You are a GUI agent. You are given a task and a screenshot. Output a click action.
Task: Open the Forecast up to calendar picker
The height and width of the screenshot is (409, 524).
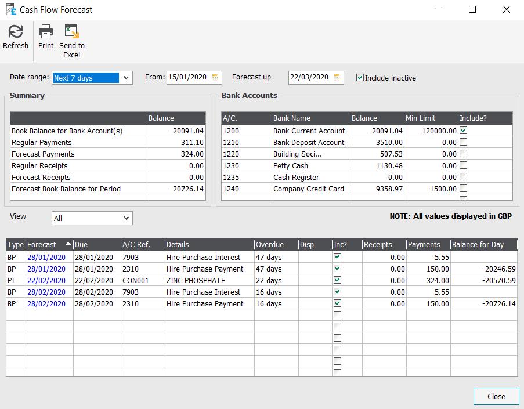[x=337, y=78]
